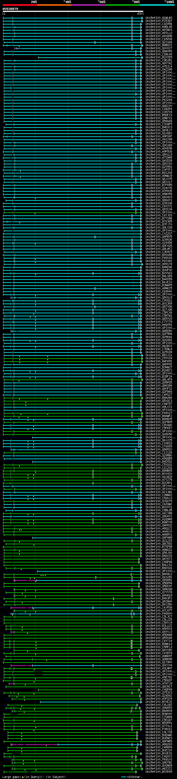
Task: Click the UniRef100_C4LTS8 label
Action: pyautogui.click(x=159, y=732)
